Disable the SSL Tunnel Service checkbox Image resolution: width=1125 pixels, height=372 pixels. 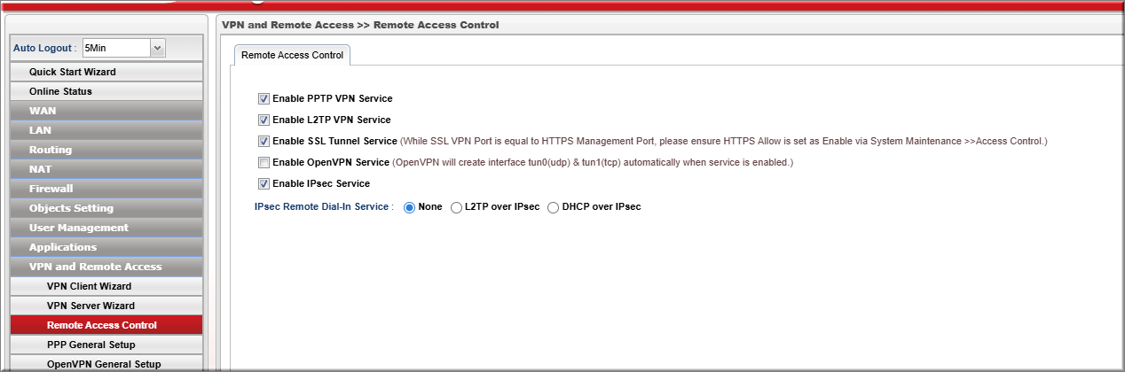pos(264,141)
